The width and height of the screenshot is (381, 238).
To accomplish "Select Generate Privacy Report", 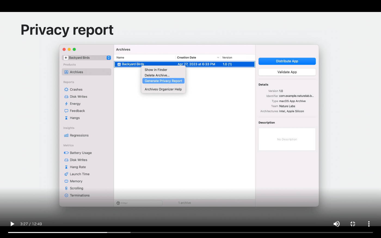I will [x=163, y=81].
